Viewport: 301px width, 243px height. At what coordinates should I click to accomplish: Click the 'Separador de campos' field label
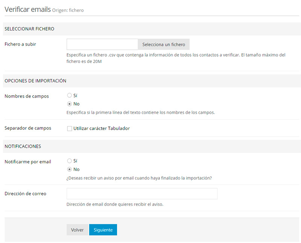pos(28,128)
